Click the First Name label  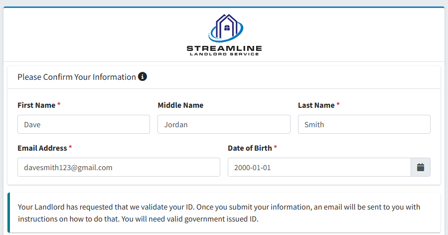(x=36, y=105)
